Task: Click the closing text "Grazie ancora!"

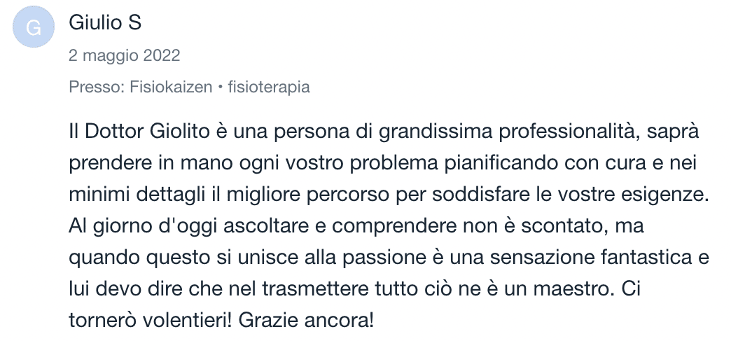Action: (x=306, y=320)
